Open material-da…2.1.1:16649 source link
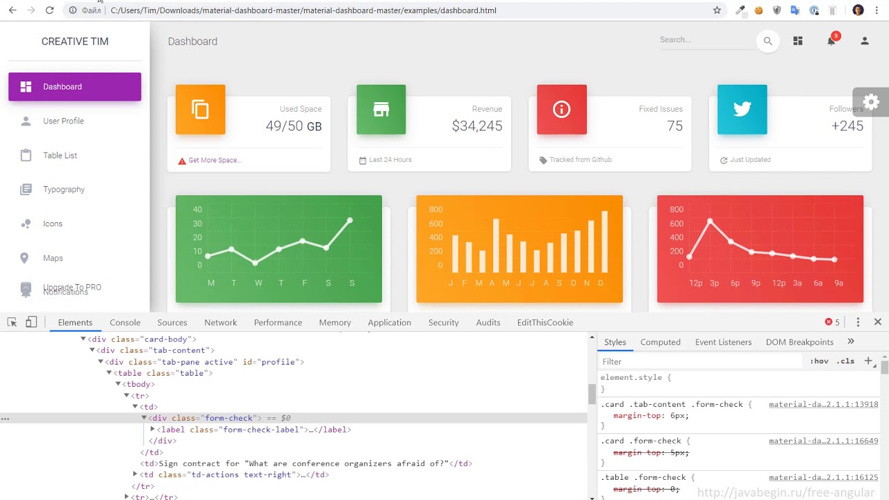The height and width of the screenshot is (500, 889). click(824, 441)
